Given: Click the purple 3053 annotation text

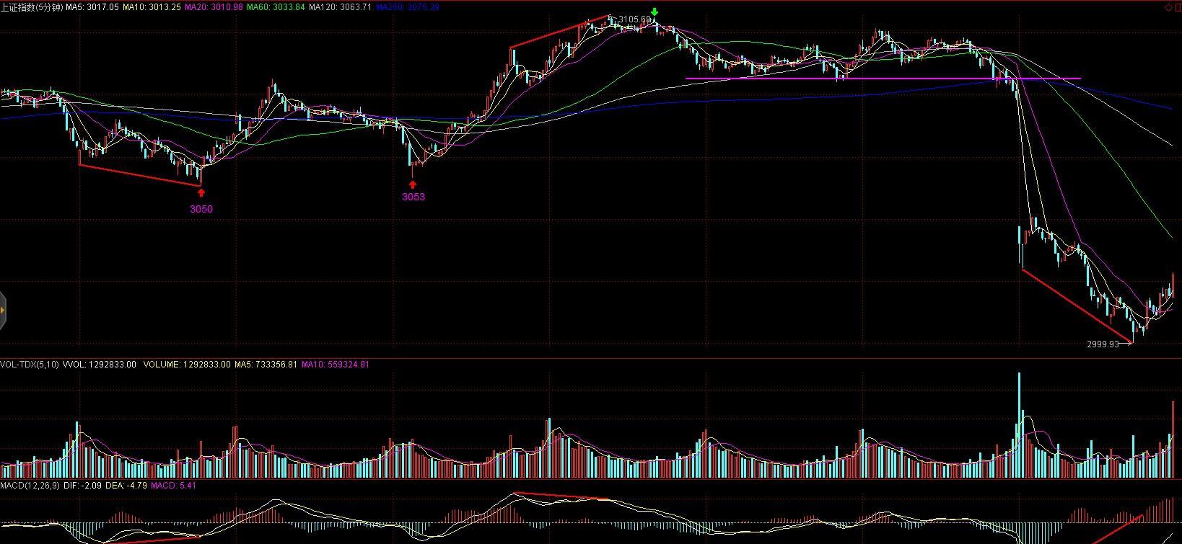Looking at the screenshot, I should (x=413, y=197).
